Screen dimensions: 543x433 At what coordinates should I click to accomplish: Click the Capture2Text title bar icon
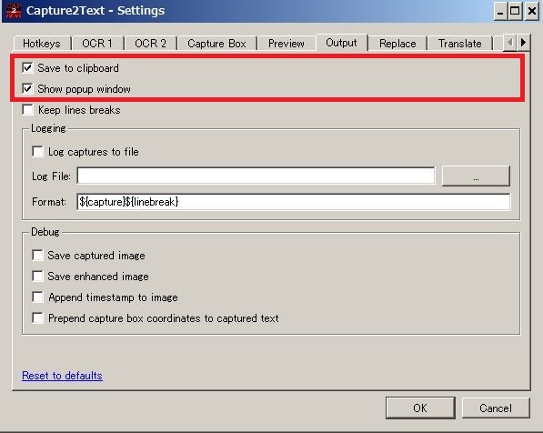(x=14, y=11)
